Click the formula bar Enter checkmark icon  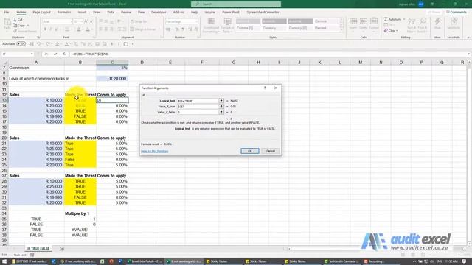pos(55,54)
